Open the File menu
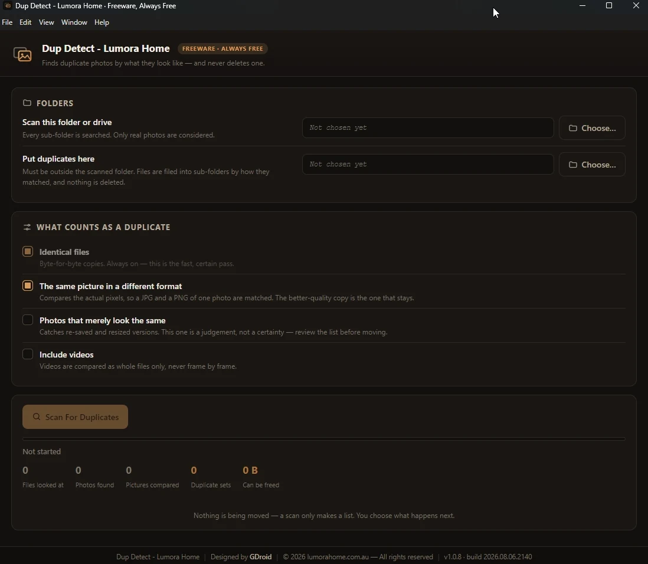Screen dimensions: 648x564 pyautogui.click(x=7, y=22)
